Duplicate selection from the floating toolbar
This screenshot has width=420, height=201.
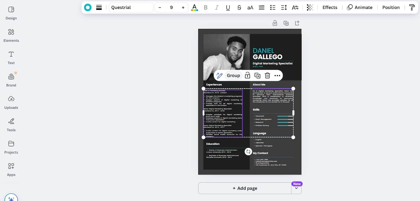click(258, 76)
